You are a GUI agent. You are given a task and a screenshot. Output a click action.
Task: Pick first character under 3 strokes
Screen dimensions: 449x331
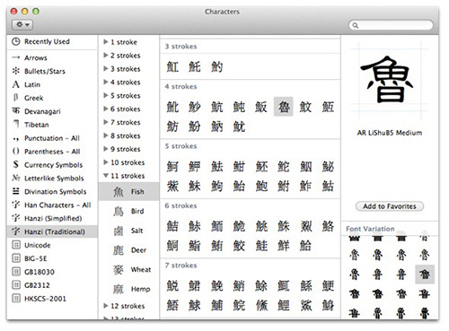point(172,66)
